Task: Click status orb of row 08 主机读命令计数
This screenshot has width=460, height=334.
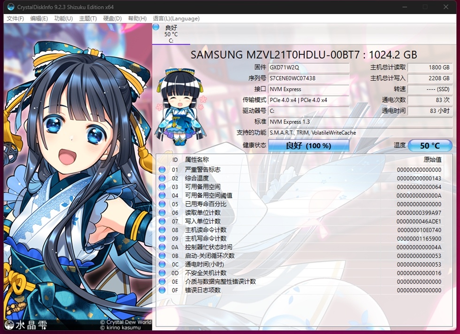Action: 162,230
